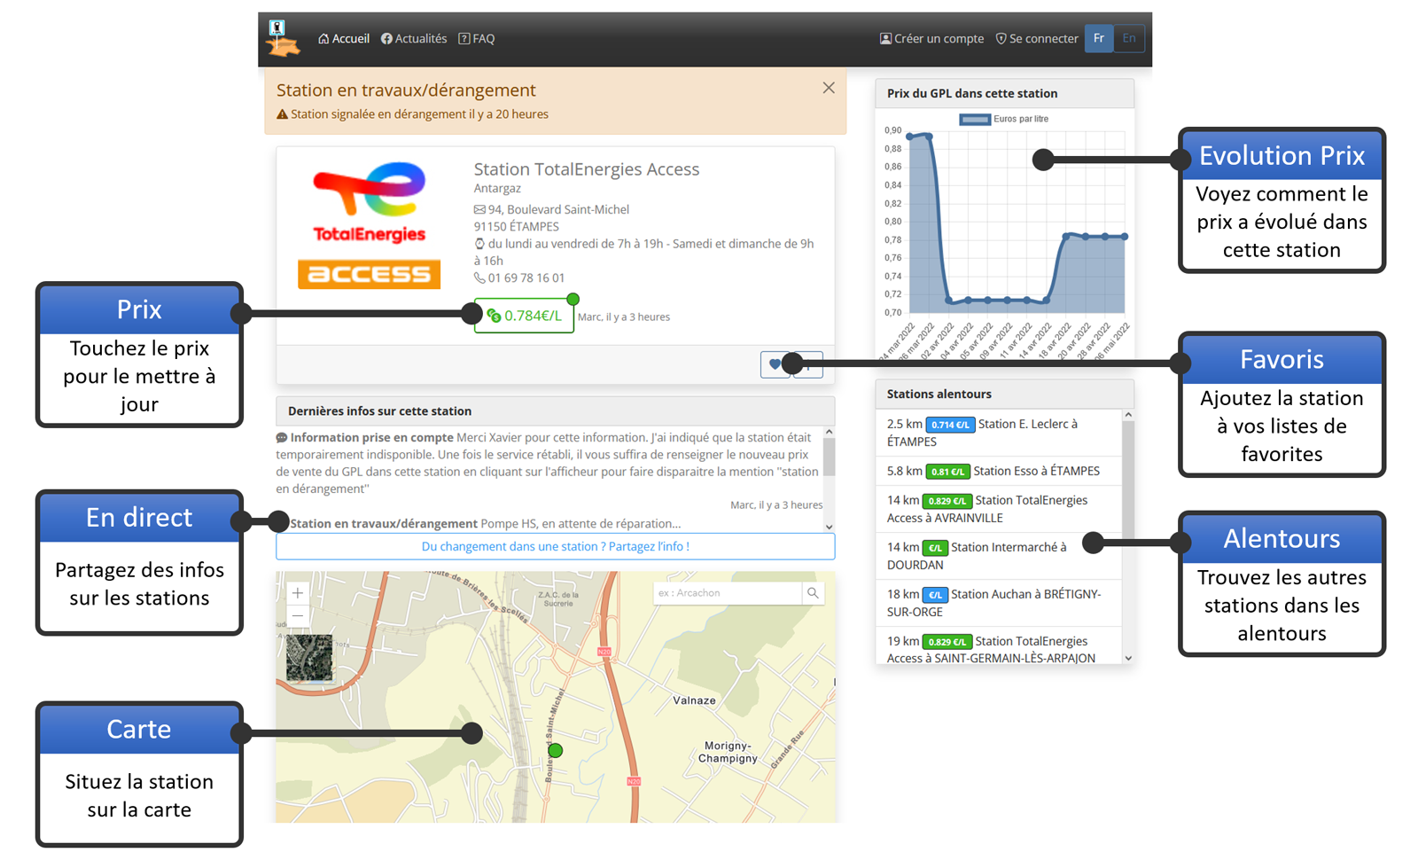The width and height of the screenshot is (1418, 860).
Task: Click the map search input field
Action: point(727,593)
